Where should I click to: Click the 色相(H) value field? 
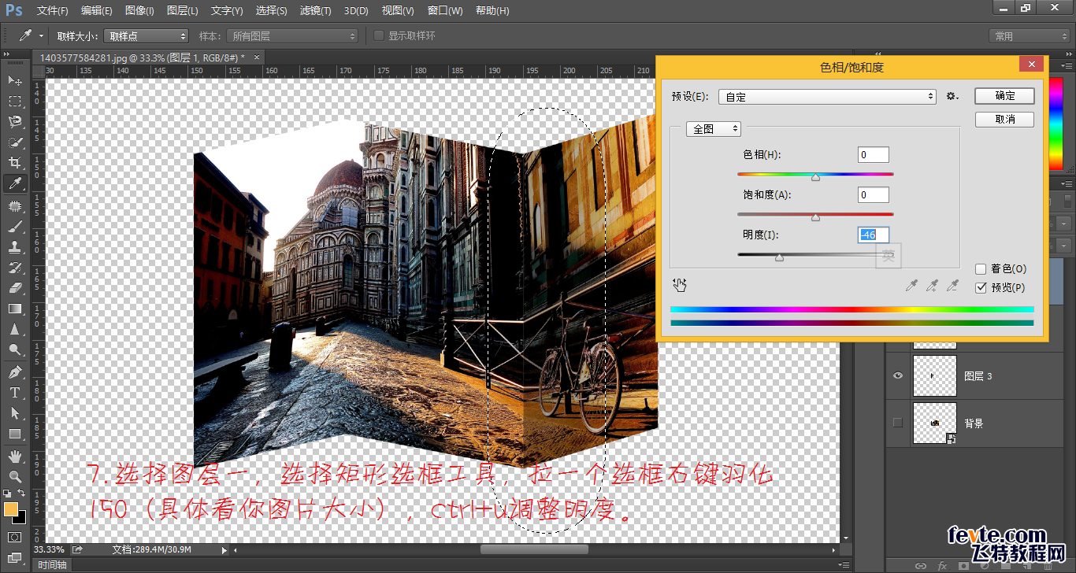pos(873,155)
